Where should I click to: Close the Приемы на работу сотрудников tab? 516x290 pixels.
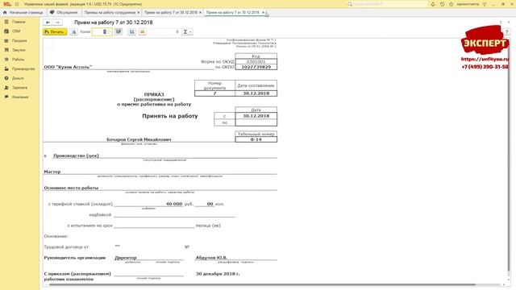[138, 13]
